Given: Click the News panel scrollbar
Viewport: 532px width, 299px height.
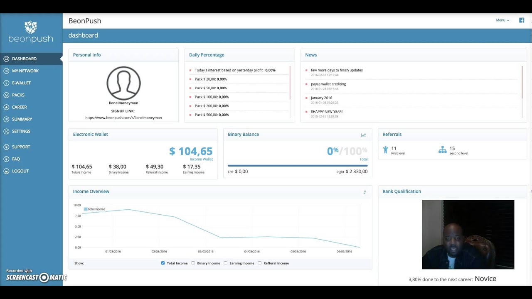Looking at the screenshot, I should pyautogui.click(x=522, y=82).
